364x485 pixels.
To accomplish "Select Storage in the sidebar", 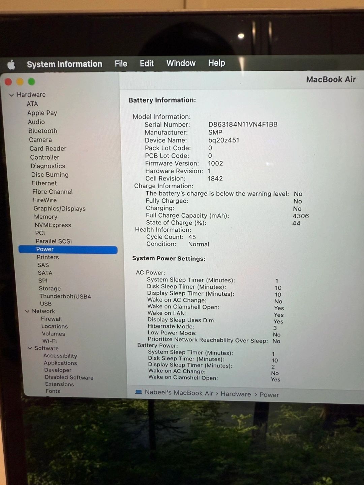I will [50, 288].
